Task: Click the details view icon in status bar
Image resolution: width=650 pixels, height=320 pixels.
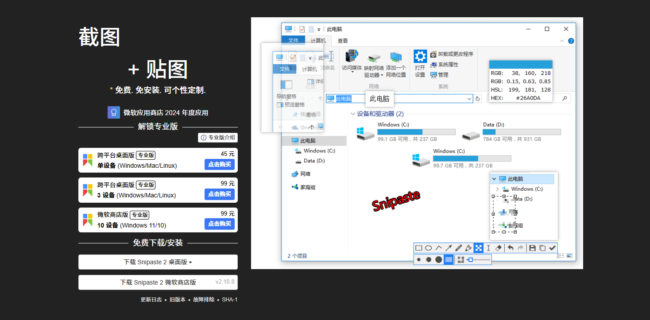Action: click(x=561, y=256)
